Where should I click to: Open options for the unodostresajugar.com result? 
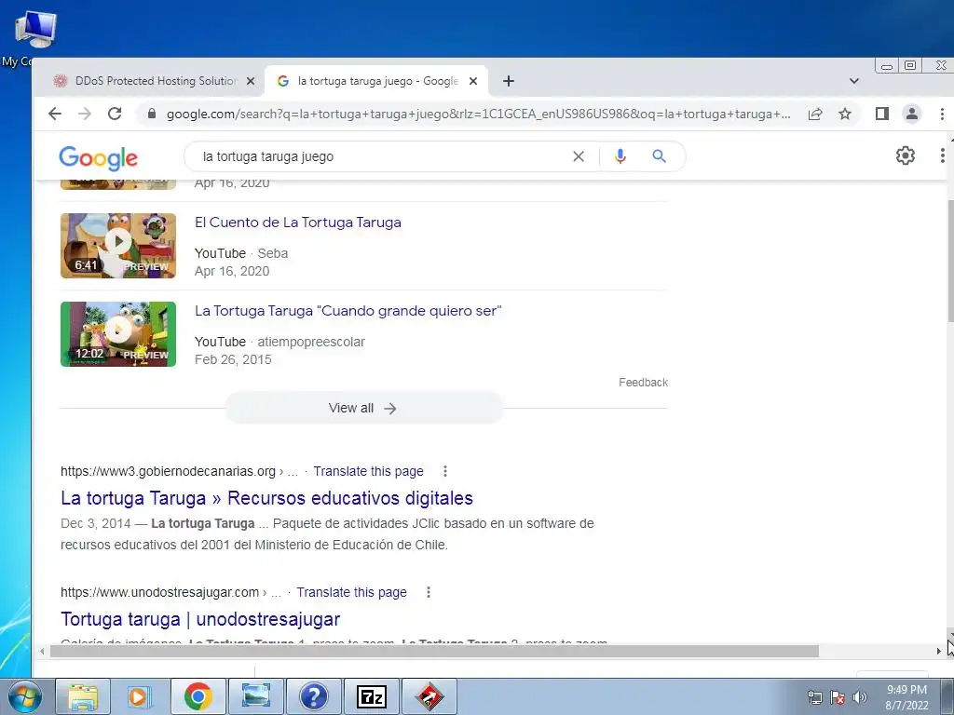pyautogui.click(x=429, y=592)
